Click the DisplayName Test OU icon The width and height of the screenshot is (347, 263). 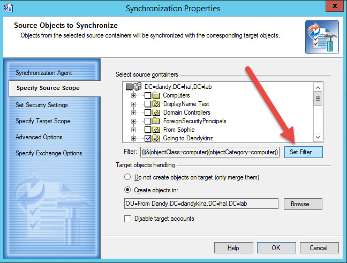point(157,104)
